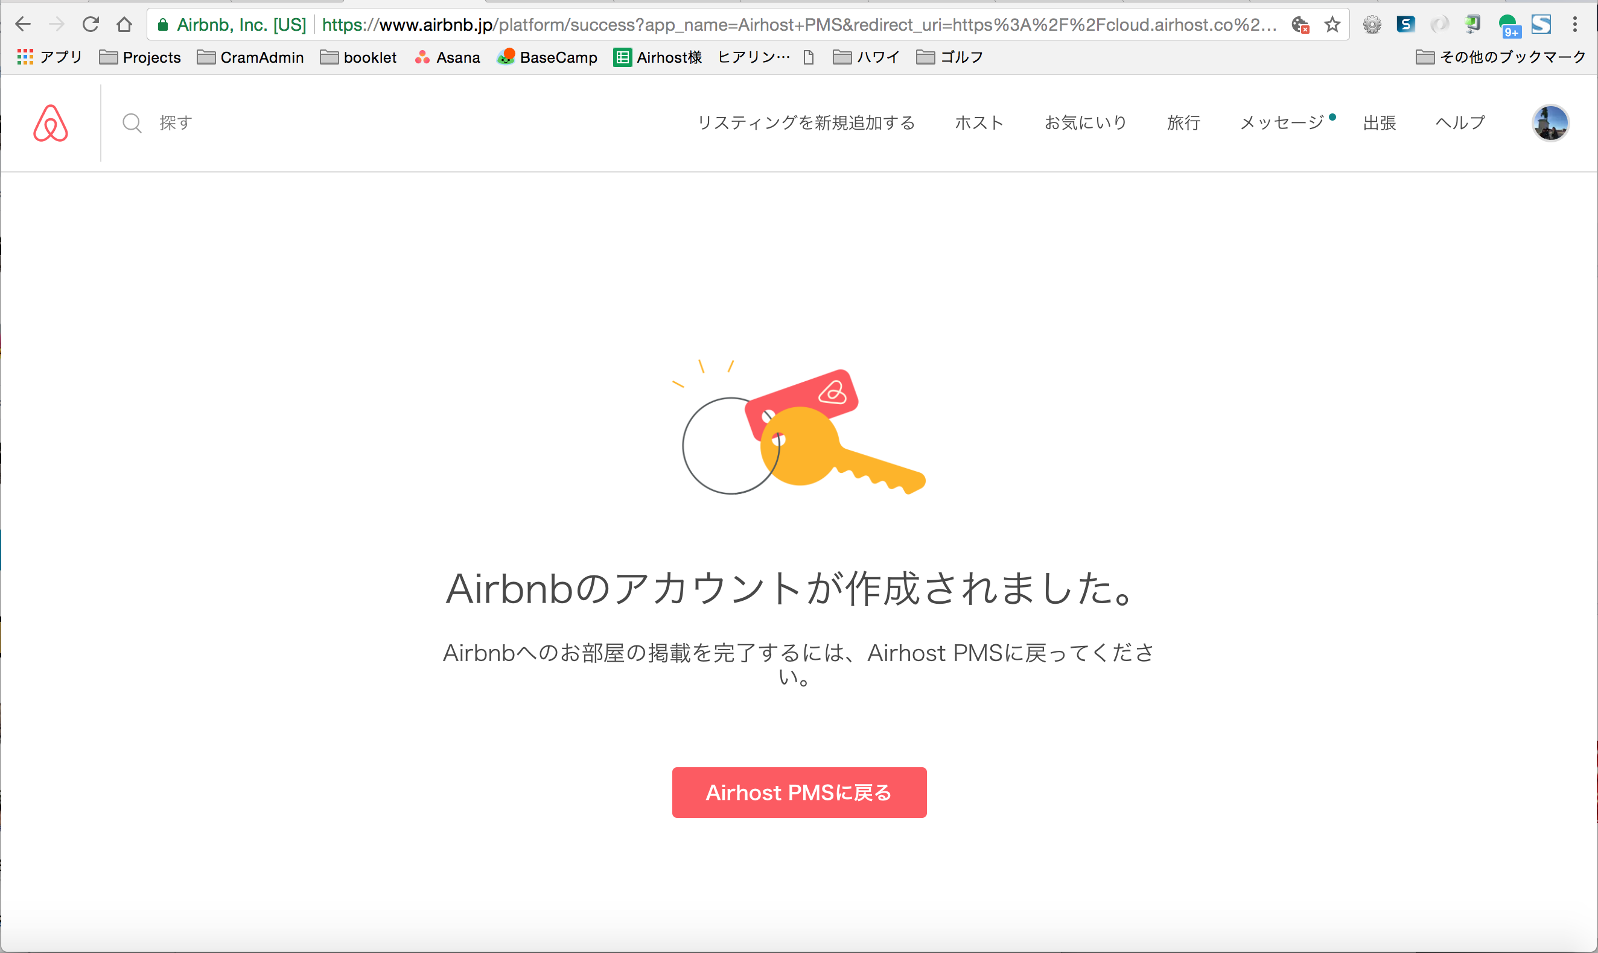Viewport: 1598px width, 953px height.
Task: Click the search magnifier icon
Action: 132,122
